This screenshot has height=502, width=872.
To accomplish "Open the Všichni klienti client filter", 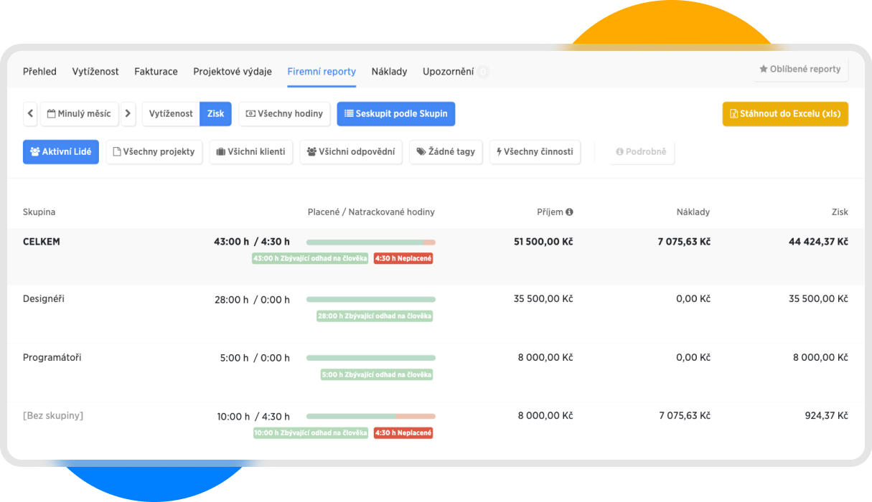I will (x=250, y=151).
